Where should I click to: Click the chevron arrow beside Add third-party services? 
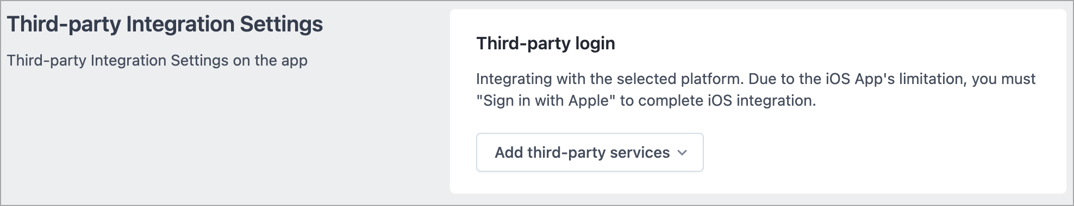[x=682, y=153]
